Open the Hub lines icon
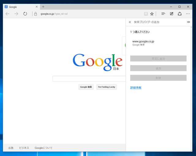196x156 pixels. (163, 14)
